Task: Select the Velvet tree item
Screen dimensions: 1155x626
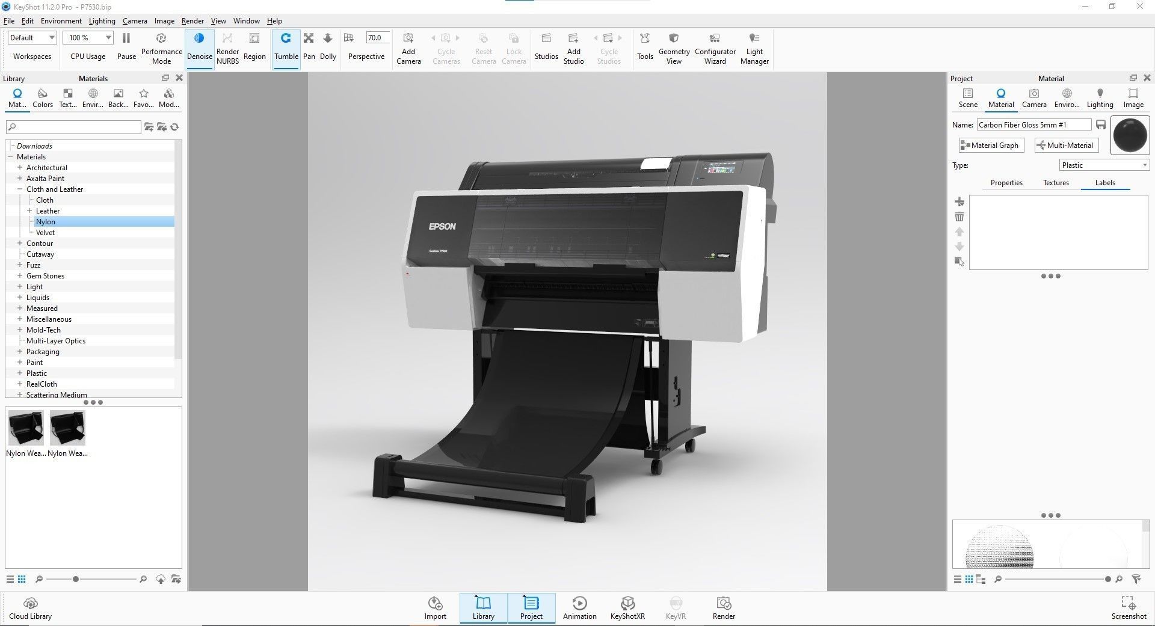Action: point(45,233)
